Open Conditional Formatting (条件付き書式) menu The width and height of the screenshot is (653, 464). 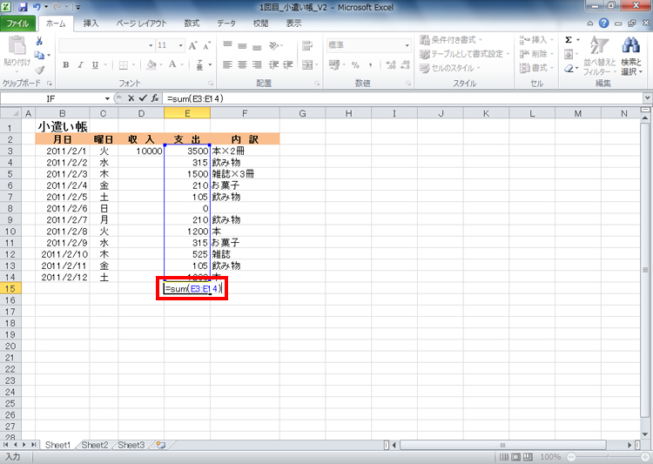(451, 40)
